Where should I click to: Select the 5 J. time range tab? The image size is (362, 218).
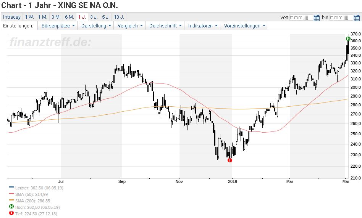(106, 17)
